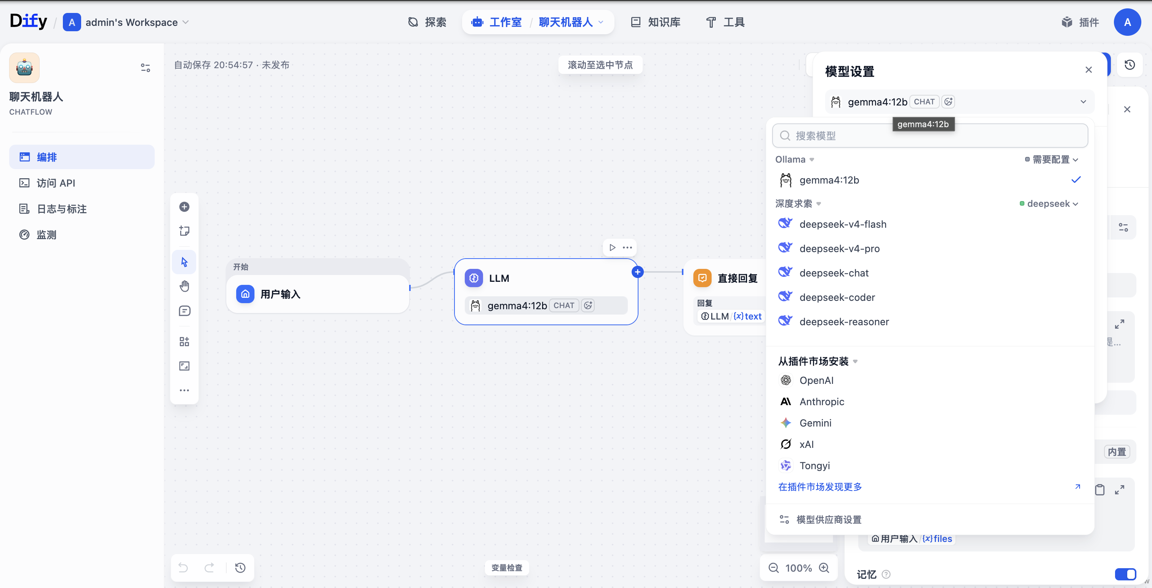The height and width of the screenshot is (588, 1152).
Task: Select the deepseek-coder model
Action: 930,297
